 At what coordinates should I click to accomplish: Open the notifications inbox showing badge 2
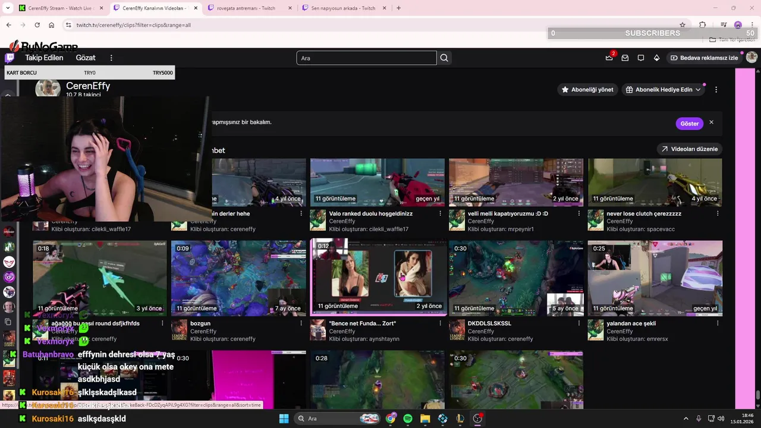click(x=609, y=58)
